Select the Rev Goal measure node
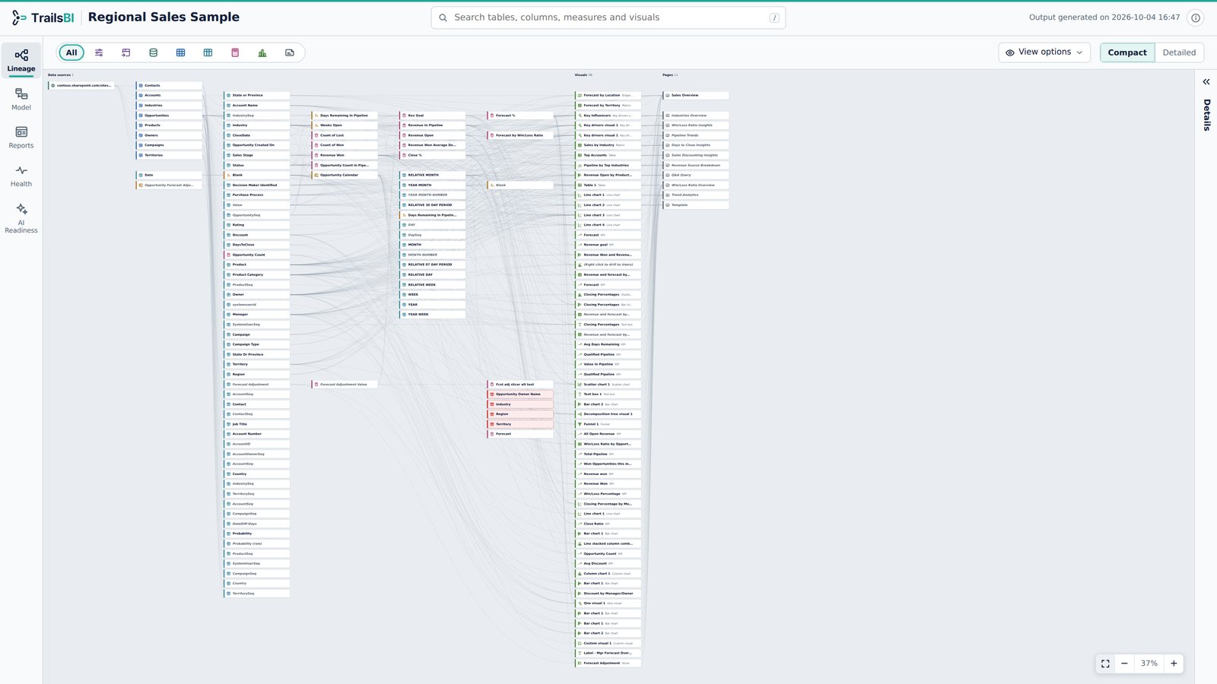 [433, 116]
